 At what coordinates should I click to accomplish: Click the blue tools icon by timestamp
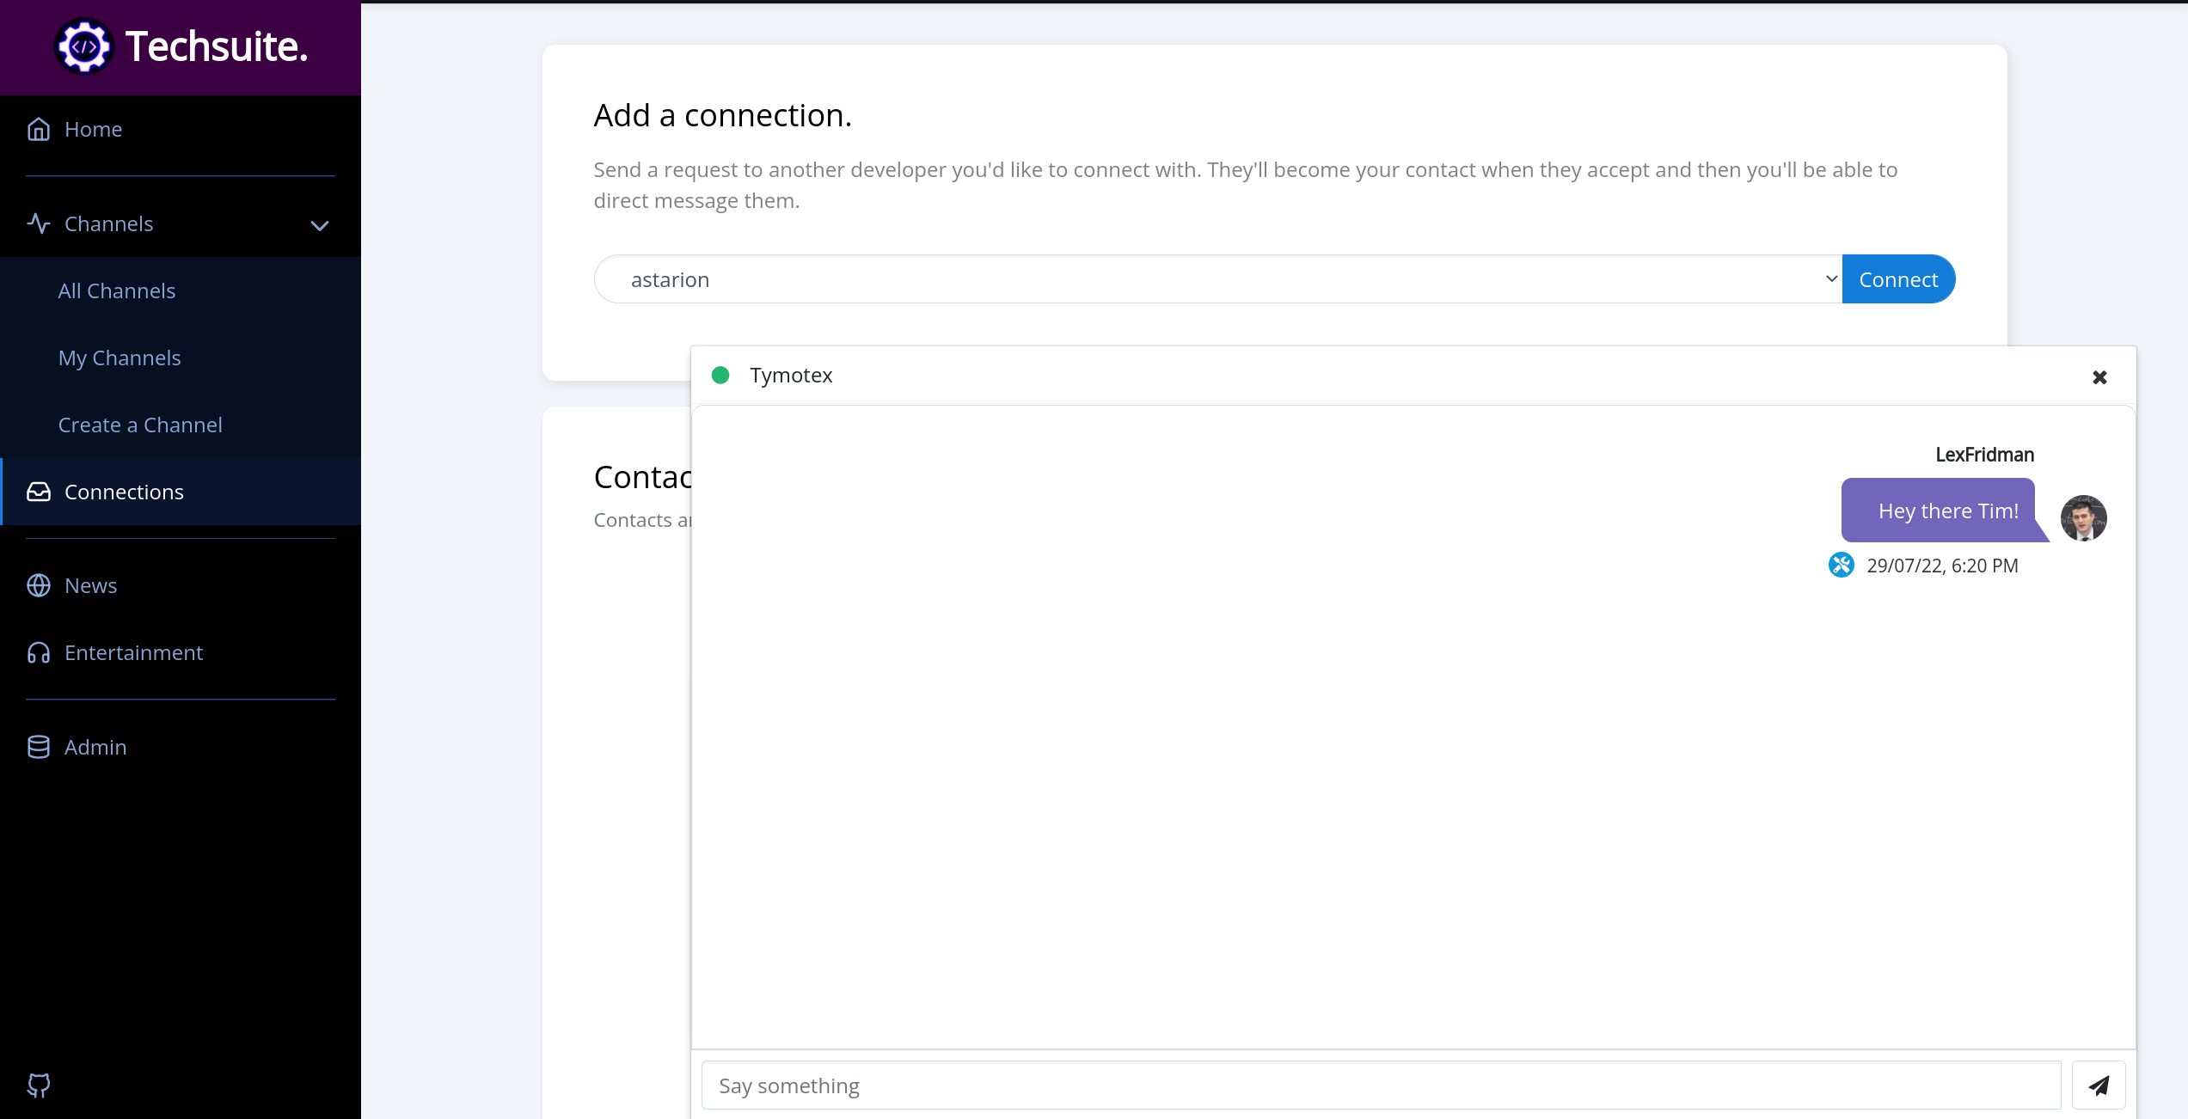1841,565
